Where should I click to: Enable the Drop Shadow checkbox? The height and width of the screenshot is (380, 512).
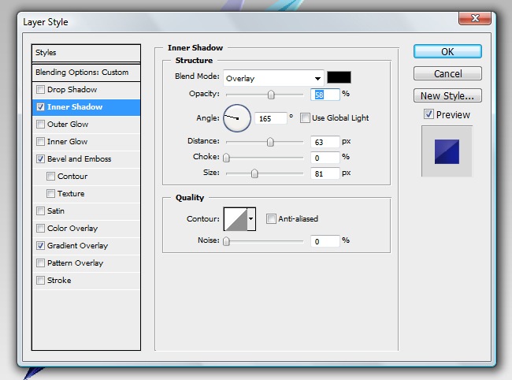pyautogui.click(x=41, y=90)
